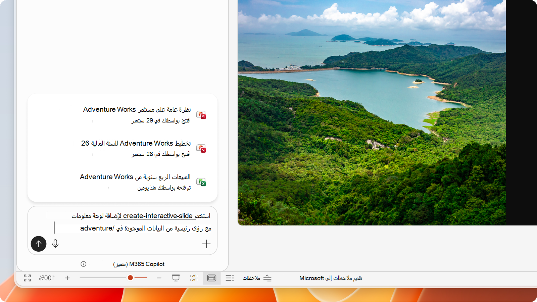537x302 pixels.
Task: Click the microphone icon for voice input
Action: point(55,244)
